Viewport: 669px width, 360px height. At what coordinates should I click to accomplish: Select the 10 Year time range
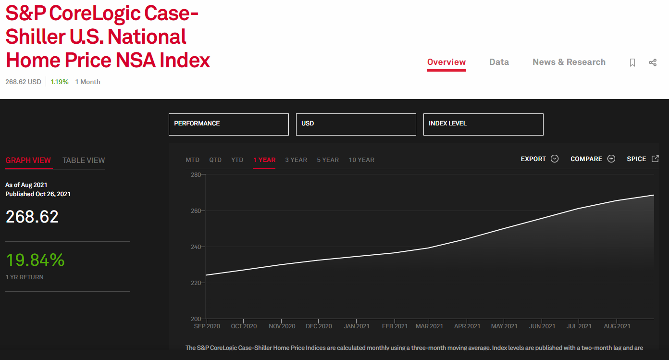click(x=361, y=160)
